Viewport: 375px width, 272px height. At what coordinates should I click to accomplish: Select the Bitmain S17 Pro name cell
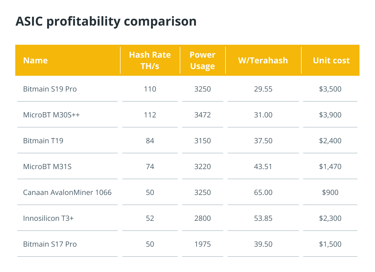[x=50, y=244]
